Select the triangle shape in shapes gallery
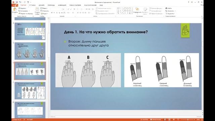The height and width of the screenshot is (121, 215). (118, 11)
